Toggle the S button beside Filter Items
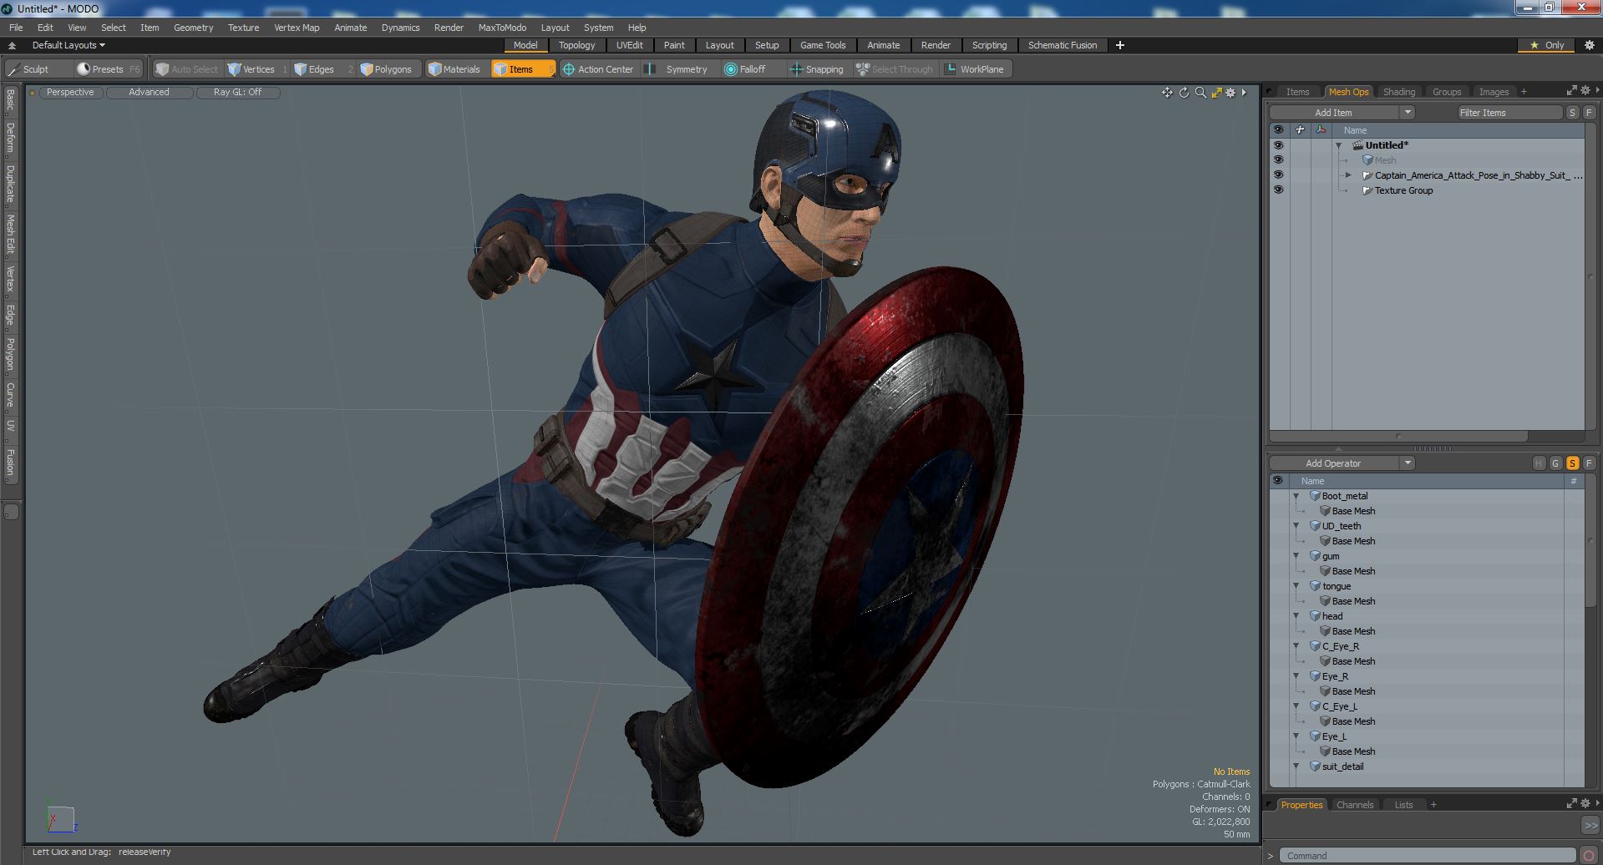1603x865 pixels. coord(1572,113)
